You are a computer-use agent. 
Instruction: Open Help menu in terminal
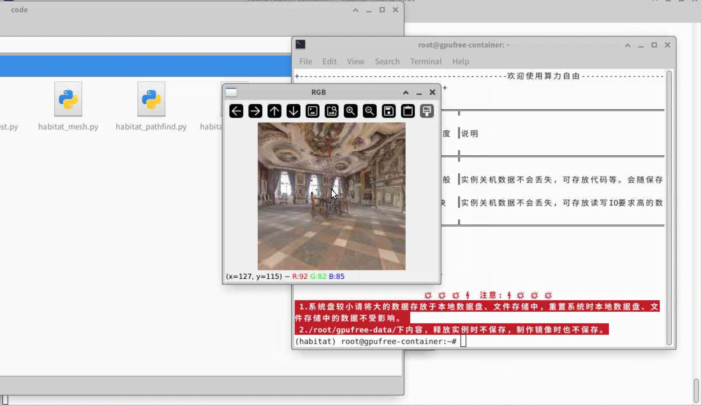coord(461,61)
